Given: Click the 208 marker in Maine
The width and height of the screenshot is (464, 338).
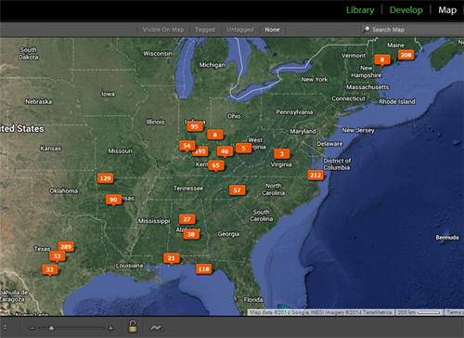Looking at the screenshot, I should click(406, 55).
